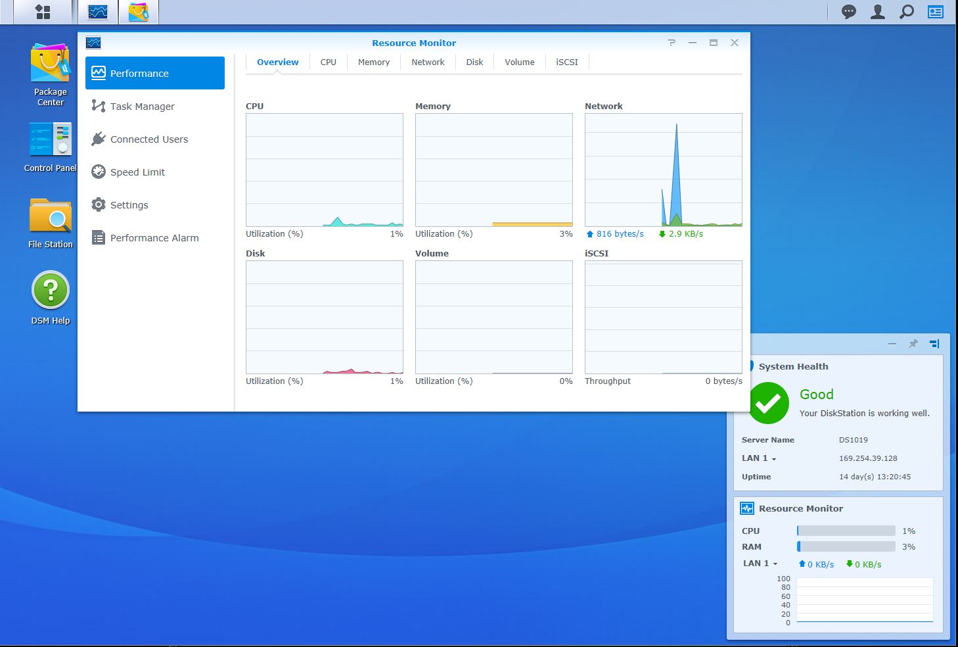The width and height of the screenshot is (958, 647).
Task: Click the CPU usage bar in widget
Action: click(846, 531)
